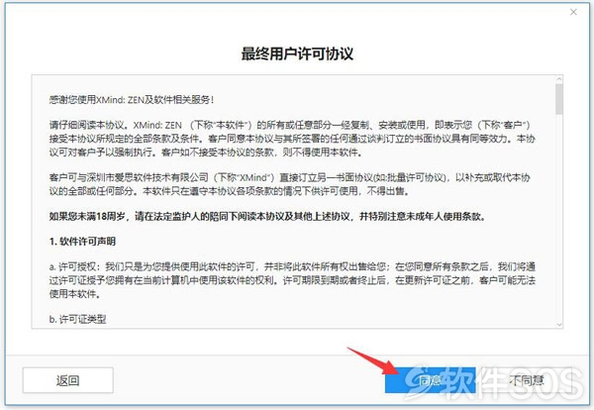Click the line starting with 请仔细阅读本协议

click(290, 125)
